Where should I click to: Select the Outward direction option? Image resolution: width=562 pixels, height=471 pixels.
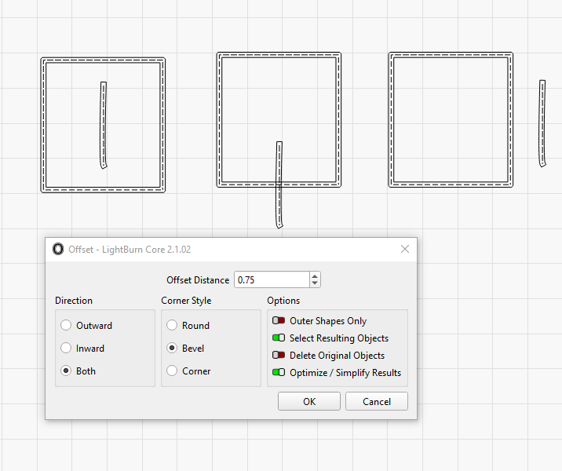pyautogui.click(x=66, y=325)
